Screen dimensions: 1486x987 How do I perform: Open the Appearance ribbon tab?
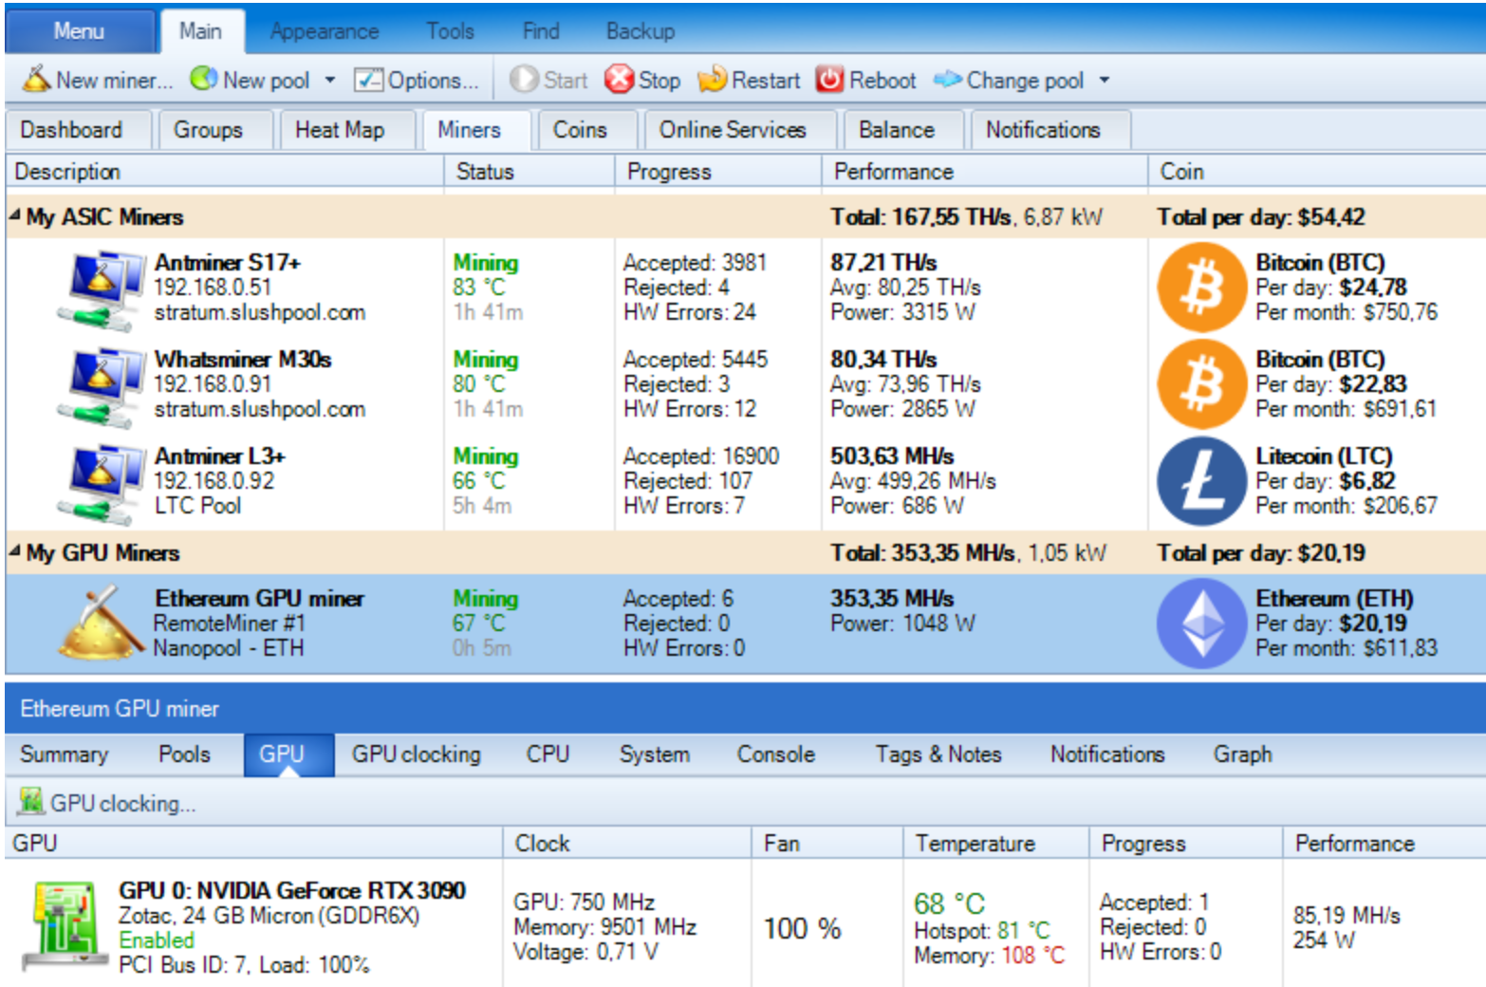(x=324, y=31)
